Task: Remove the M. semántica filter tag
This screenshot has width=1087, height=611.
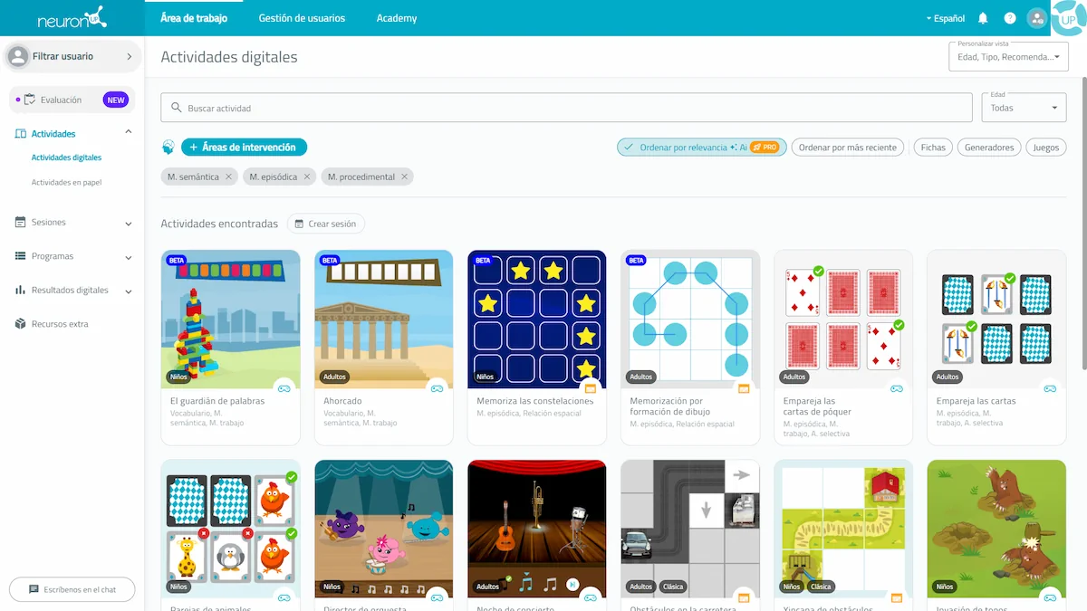Action: pos(228,177)
